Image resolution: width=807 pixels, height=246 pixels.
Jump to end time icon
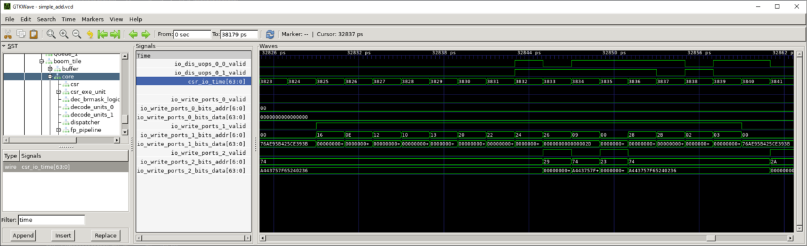[115, 34]
